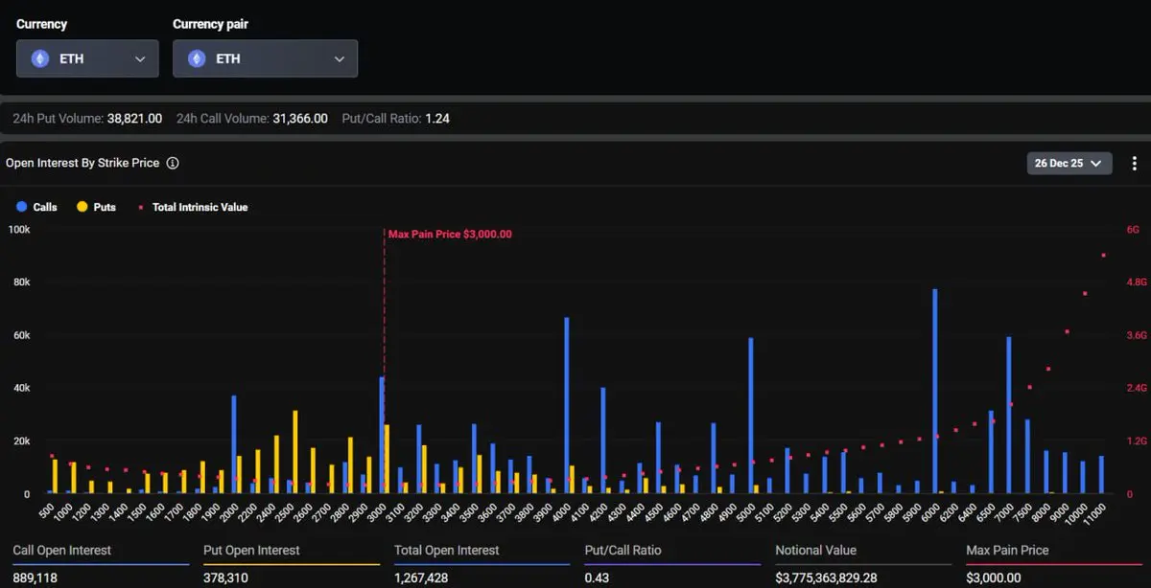The height and width of the screenshot is (588, 1151).
Task: Open the three-dot chart options menu
Action: (x=1135, y=163)
